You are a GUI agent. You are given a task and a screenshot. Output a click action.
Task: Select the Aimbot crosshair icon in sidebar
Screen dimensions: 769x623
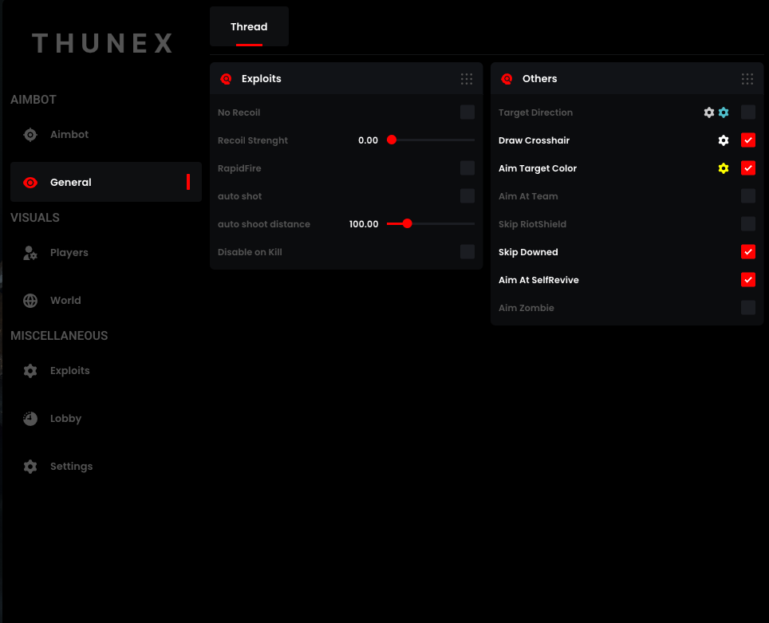[30, 134]
